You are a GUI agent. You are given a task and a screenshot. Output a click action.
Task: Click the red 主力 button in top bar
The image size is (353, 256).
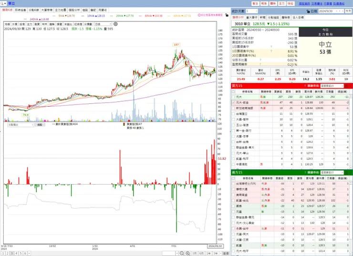281,4
